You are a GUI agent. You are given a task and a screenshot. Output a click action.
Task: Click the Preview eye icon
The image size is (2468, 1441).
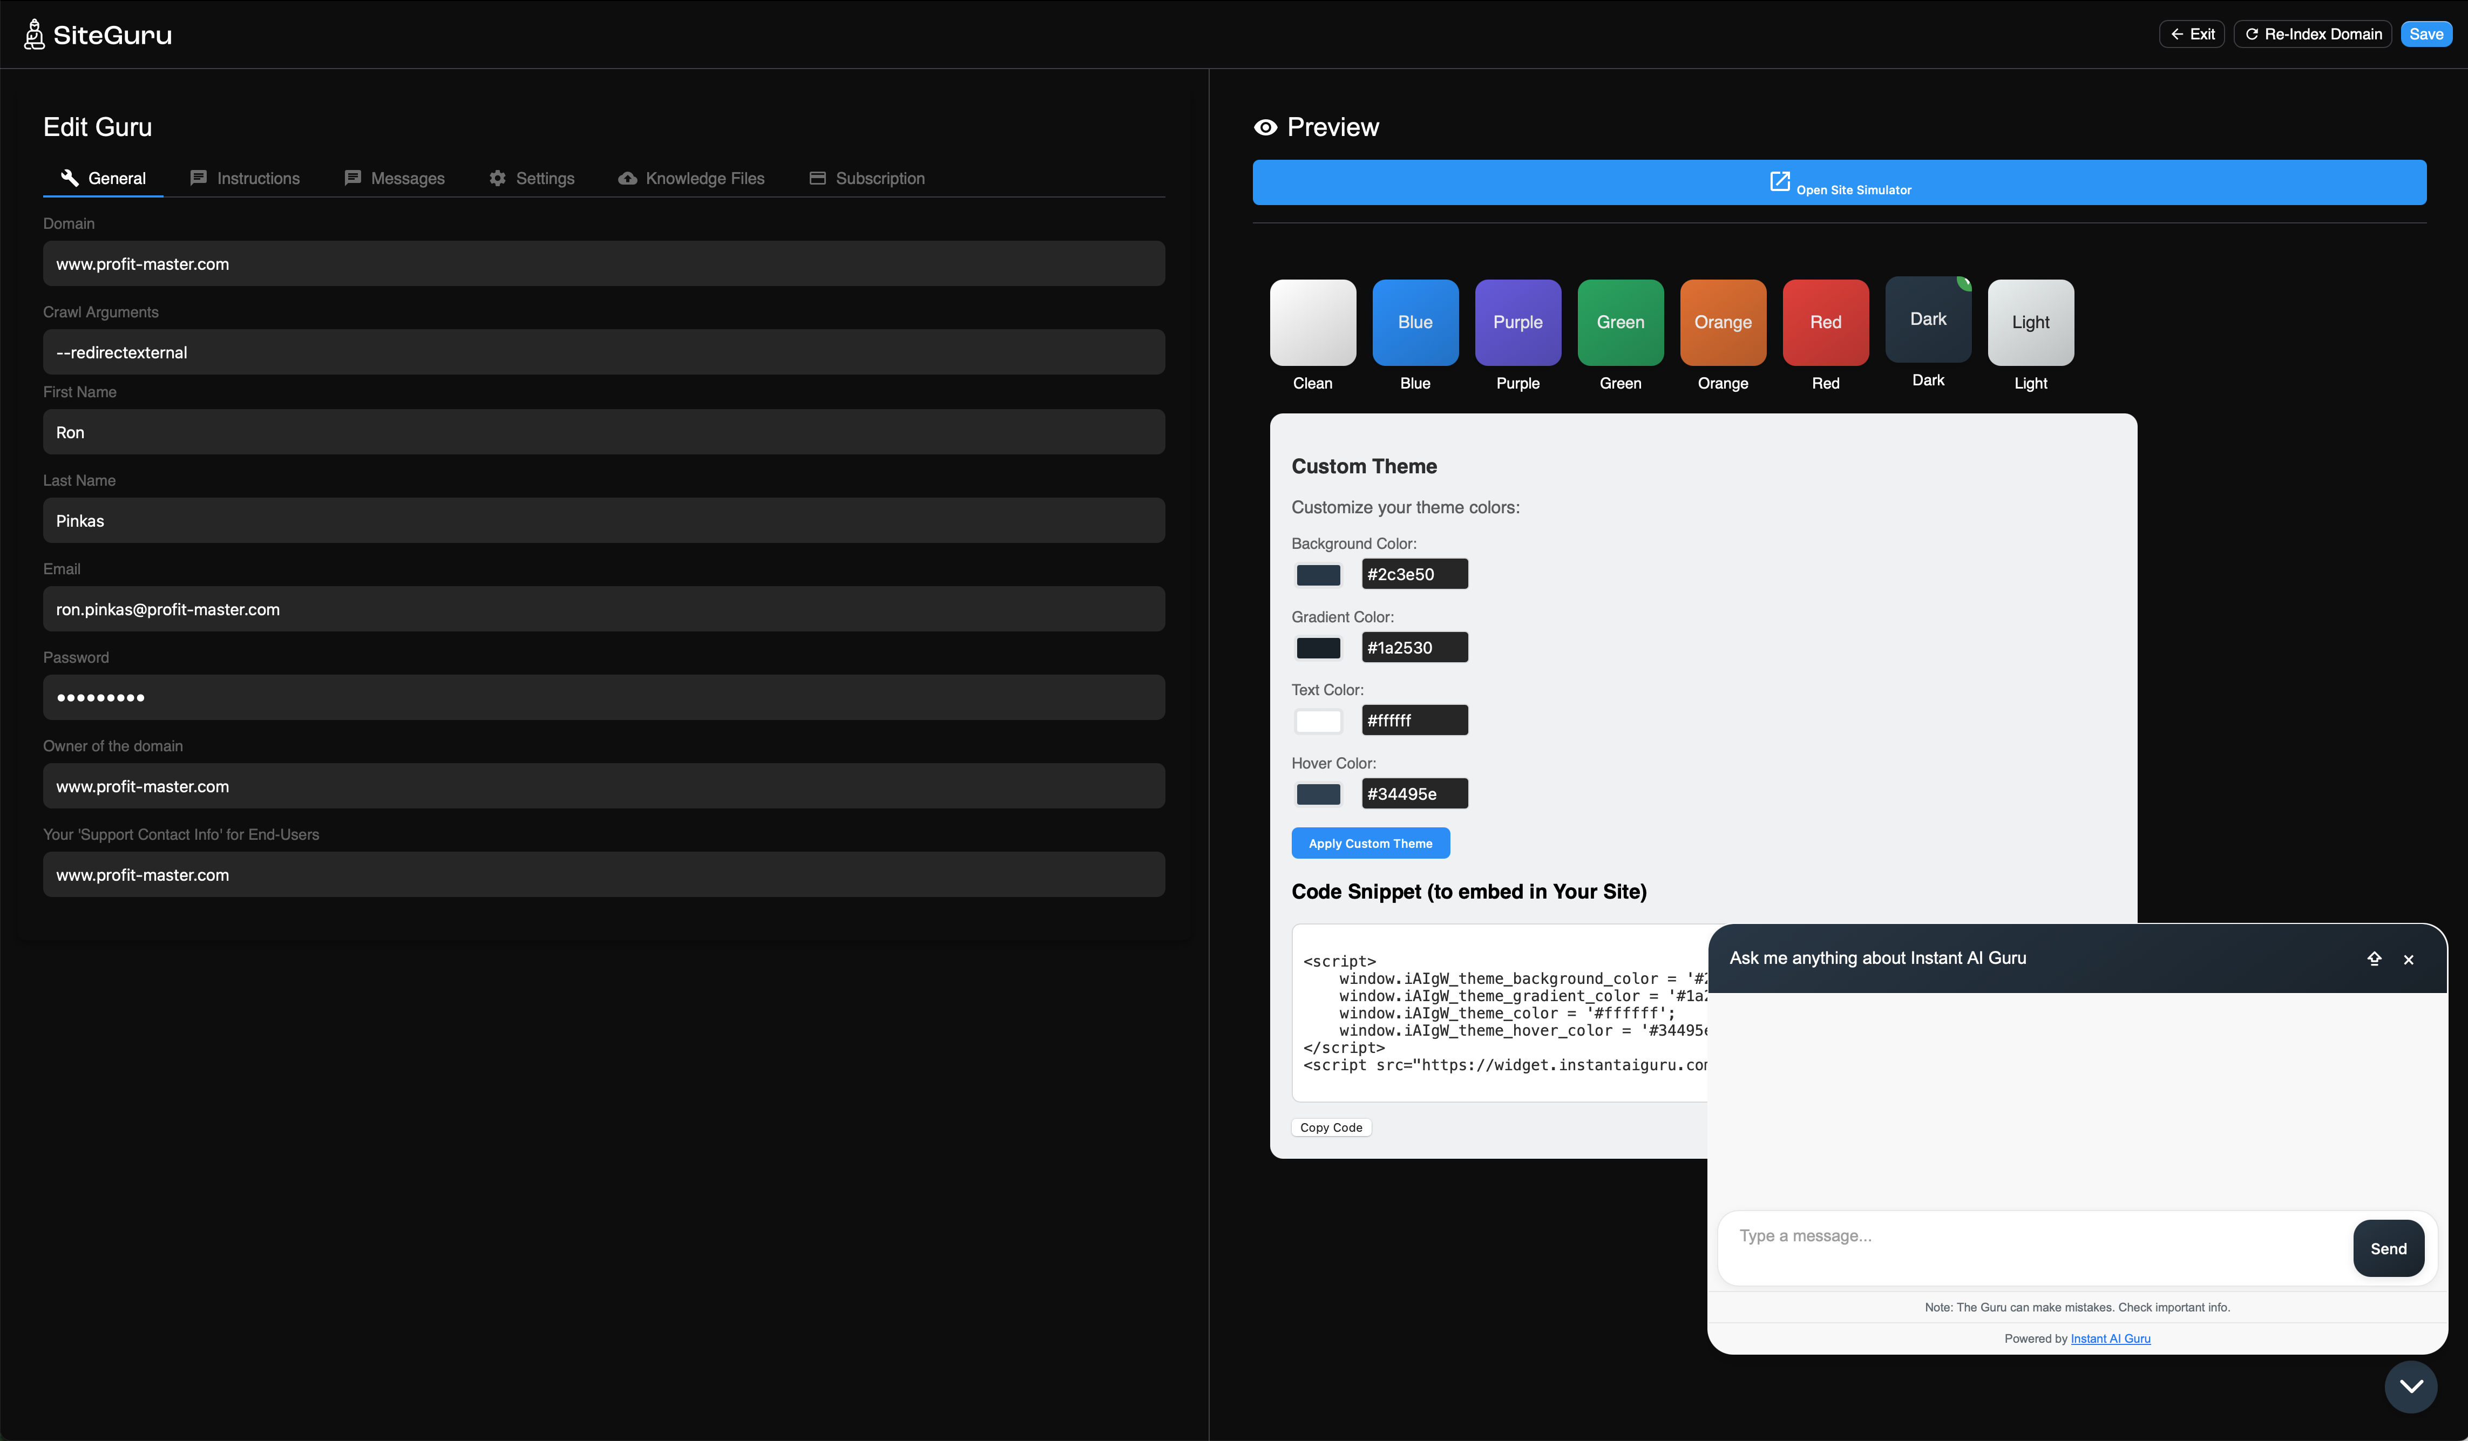(1265, 127)
